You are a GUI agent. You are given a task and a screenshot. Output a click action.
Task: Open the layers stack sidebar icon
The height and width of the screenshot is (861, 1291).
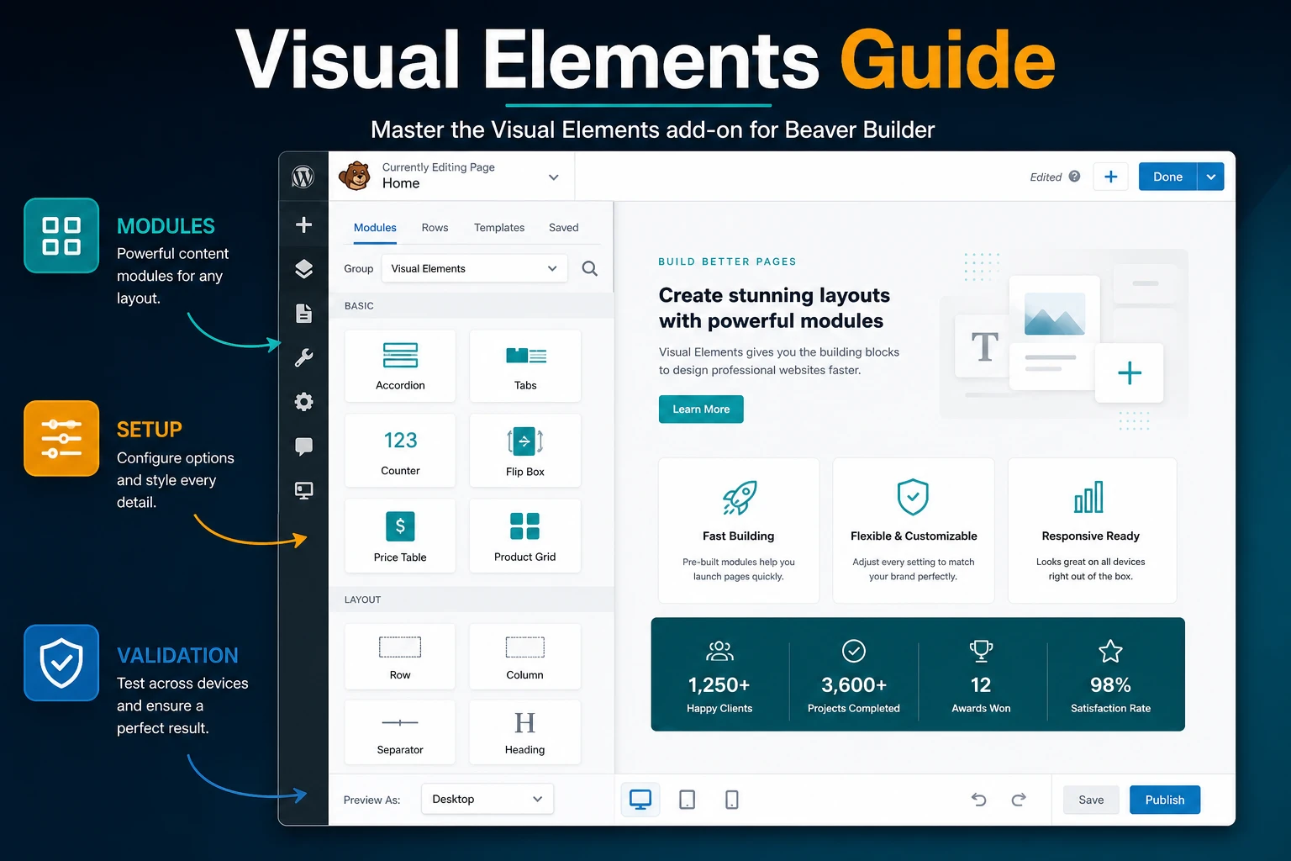coord(304,268)
